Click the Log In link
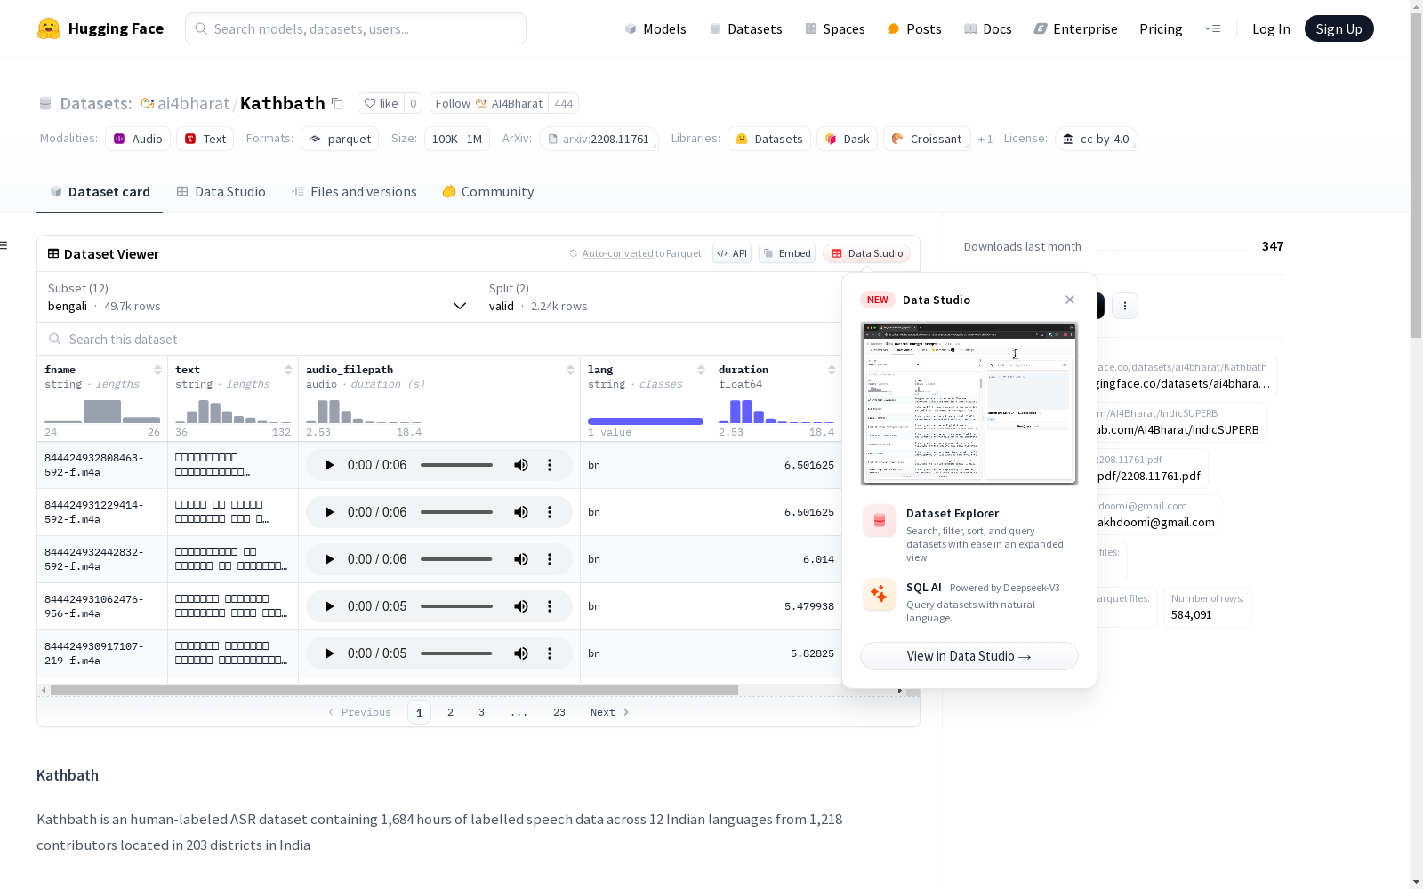The width and height of the screenshot is (1423, 889). pyautogui.click(x=1271, y=28)
